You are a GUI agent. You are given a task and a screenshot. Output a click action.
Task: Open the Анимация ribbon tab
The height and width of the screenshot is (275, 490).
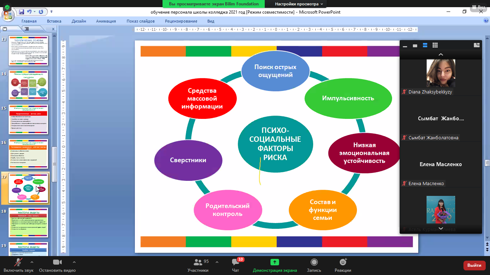pyautogui.click(x=106, y=21)
